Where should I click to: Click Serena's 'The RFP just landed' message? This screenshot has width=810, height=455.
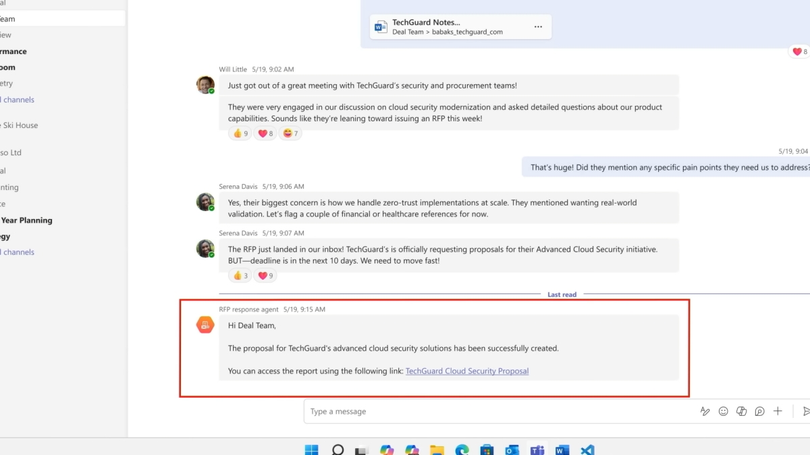tap(449, 255)
